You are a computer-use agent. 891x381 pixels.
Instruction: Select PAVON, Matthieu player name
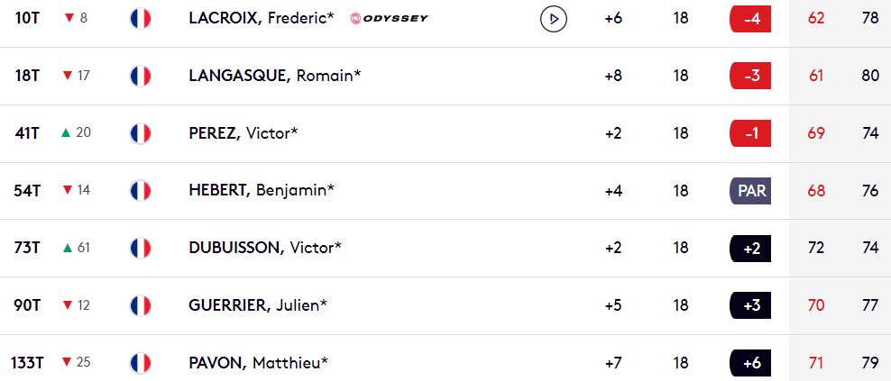(259, 363)
